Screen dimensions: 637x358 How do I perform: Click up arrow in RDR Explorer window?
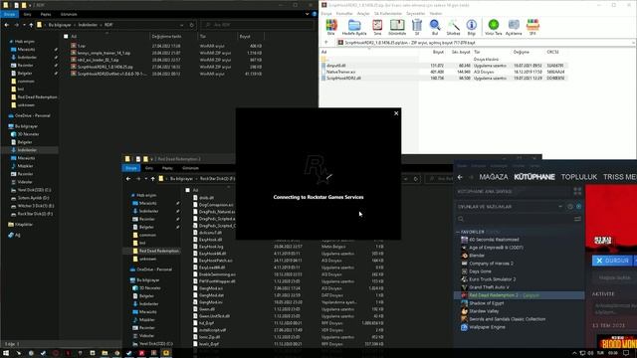[x=31, y=25]
